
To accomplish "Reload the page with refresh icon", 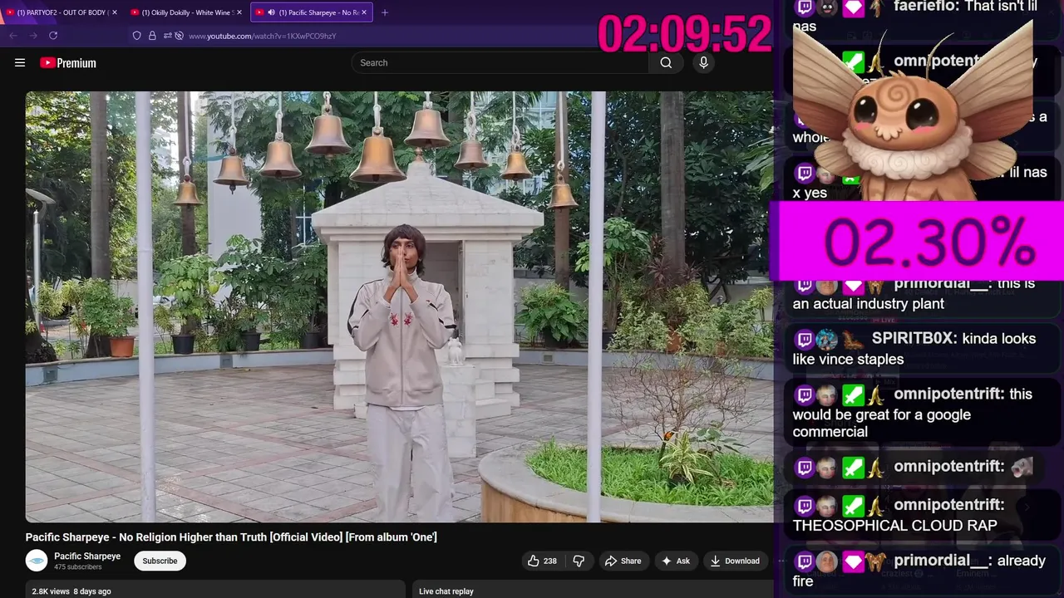I will coord(53,36).
